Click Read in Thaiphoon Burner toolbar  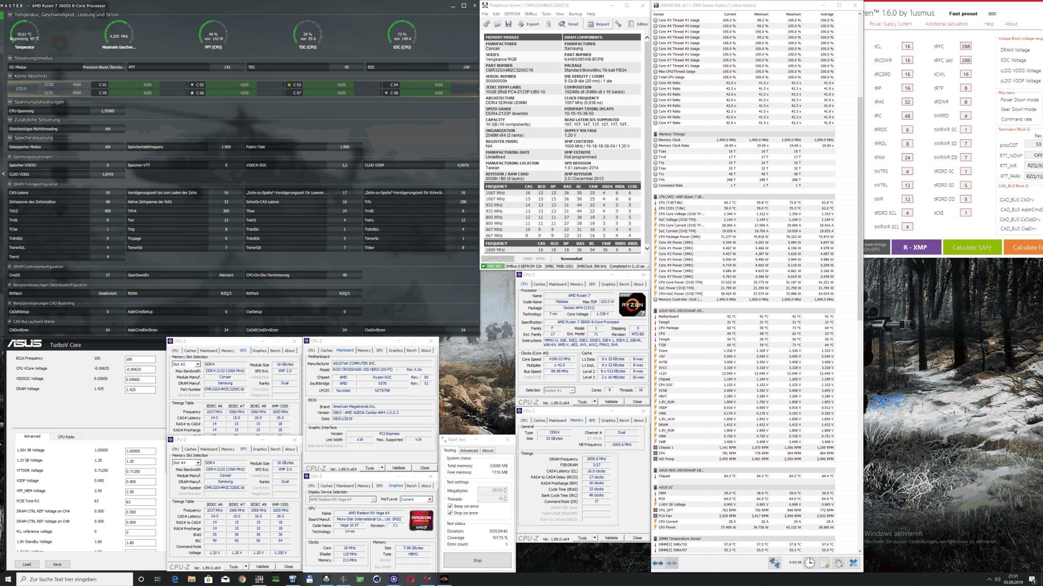(x=568, y=24)
